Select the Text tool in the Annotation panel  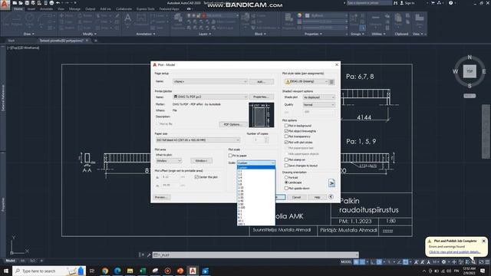(128, 19)
